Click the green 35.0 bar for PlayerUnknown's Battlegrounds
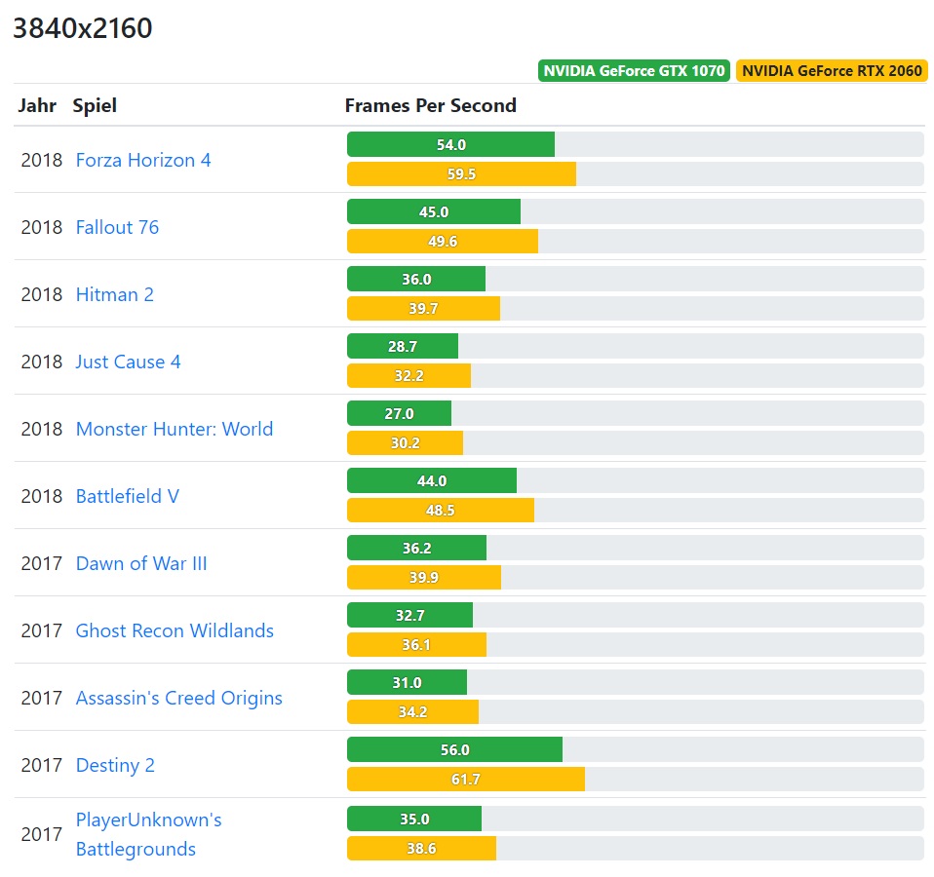Screen dimensions: 934x877 pyautogui.click(x=414, y=820)
